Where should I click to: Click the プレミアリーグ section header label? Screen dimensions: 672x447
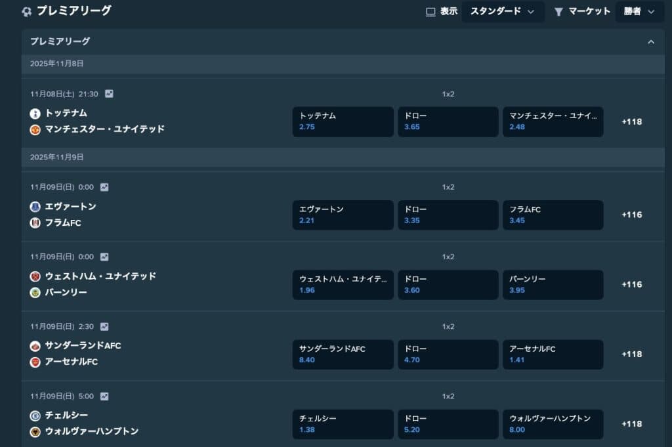click(x=60, y=41)
